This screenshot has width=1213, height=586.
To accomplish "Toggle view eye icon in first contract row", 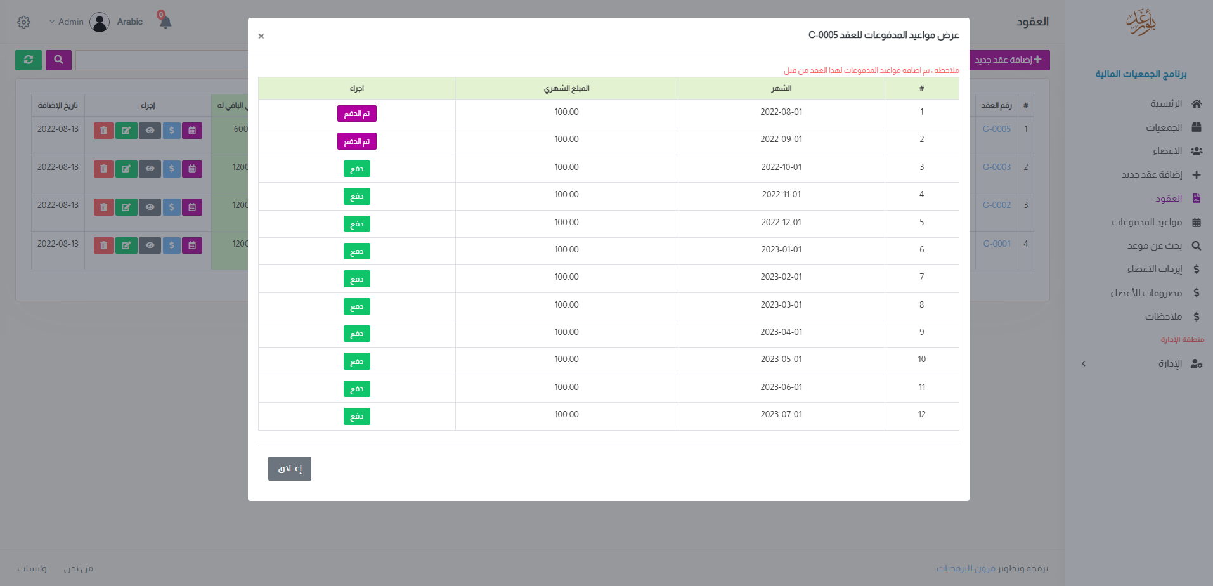I will click(x=150, y=131).
